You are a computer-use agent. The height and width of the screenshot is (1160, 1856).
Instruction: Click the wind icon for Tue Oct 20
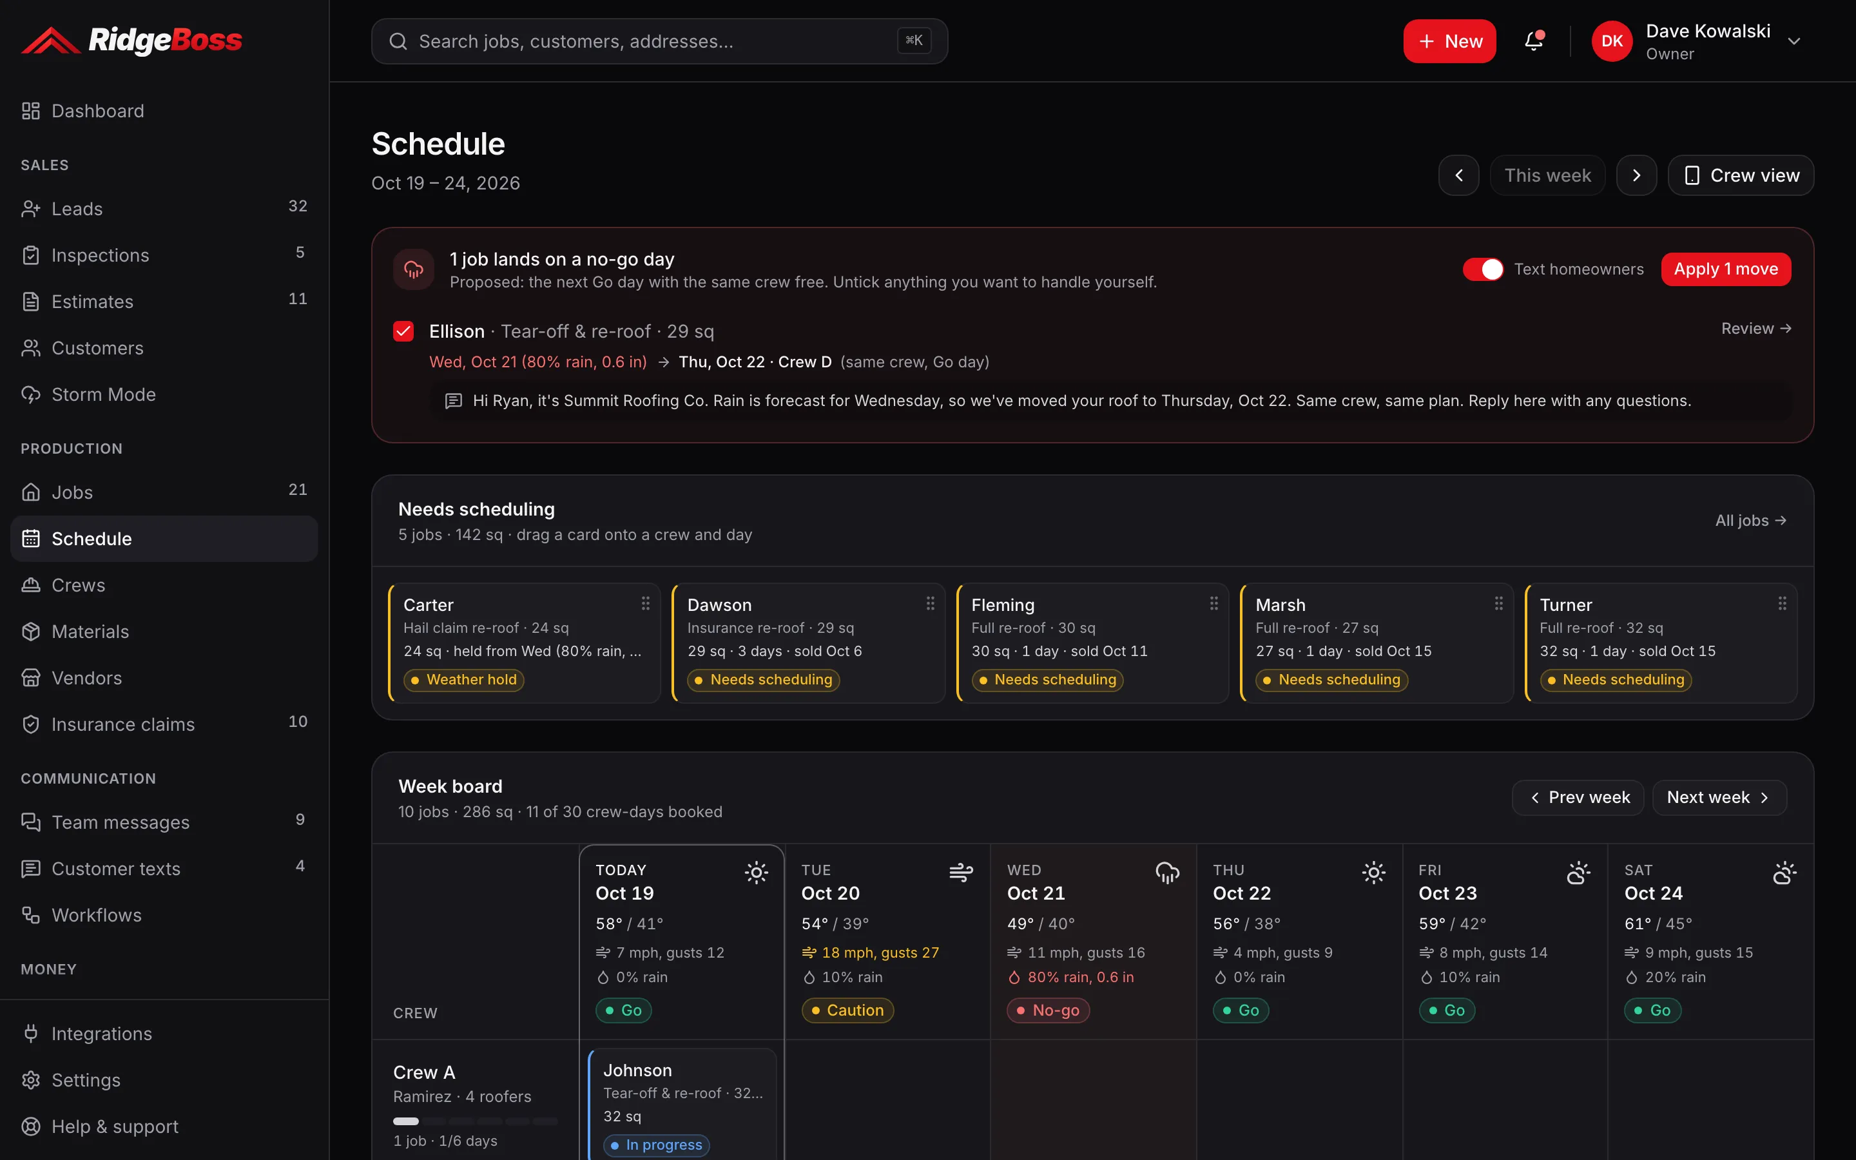click(x=961, y=873)
